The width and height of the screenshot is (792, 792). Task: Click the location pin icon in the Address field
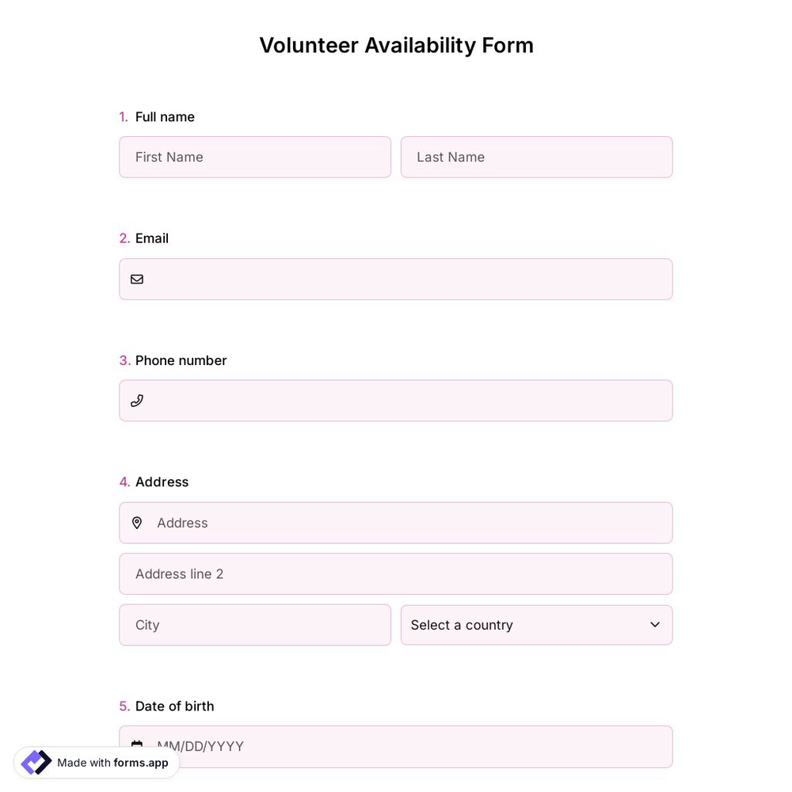point(137,523)
